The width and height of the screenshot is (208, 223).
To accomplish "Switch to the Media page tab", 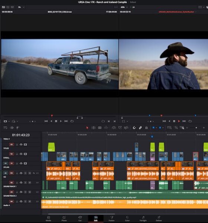I will point(48,219).
